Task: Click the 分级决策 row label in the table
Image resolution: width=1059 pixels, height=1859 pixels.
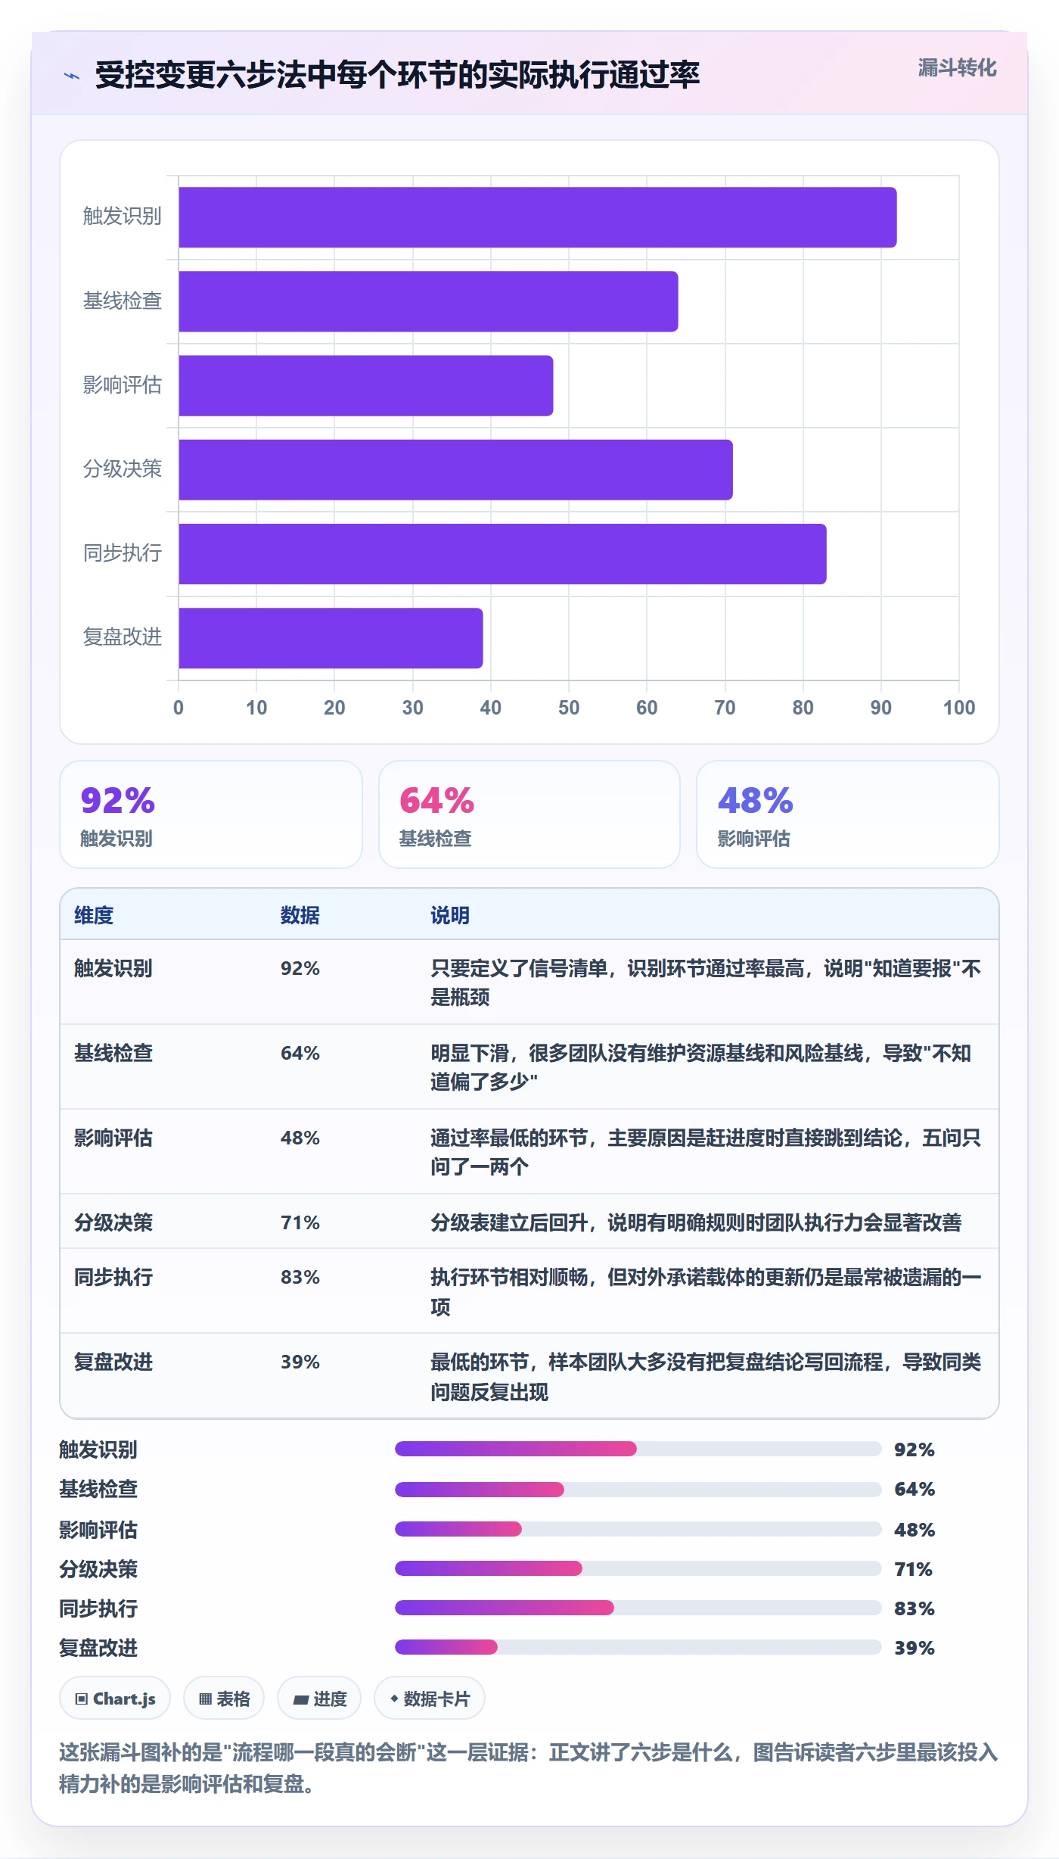Action: point(113,1222)
